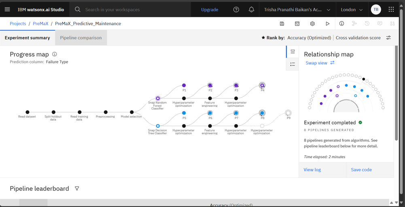
Task: Select the Experiment summary tab
Action: pyautogui.click(x=28, y=38)
